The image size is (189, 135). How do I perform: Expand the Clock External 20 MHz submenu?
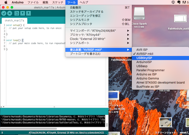[x=99, y=39]
